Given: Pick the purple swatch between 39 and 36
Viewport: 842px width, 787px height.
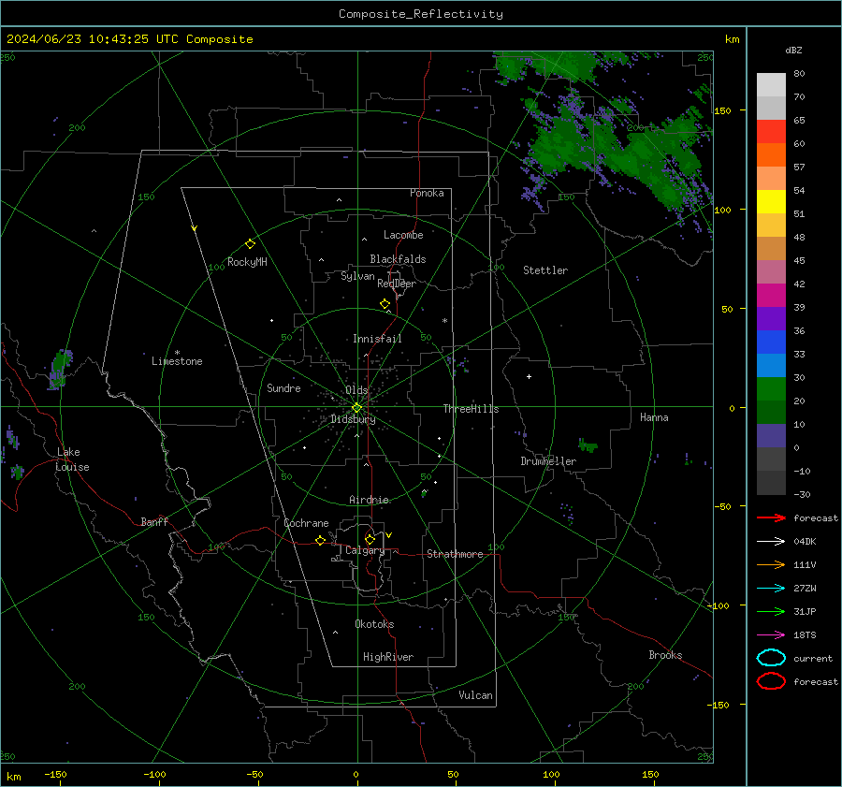Looking at the screenshot, I should pyautogui.click(x=771, y=318).
